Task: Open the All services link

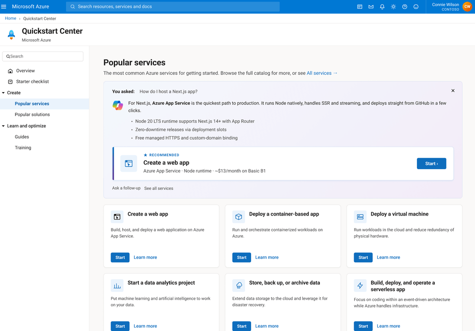Action: coord(322,73)
